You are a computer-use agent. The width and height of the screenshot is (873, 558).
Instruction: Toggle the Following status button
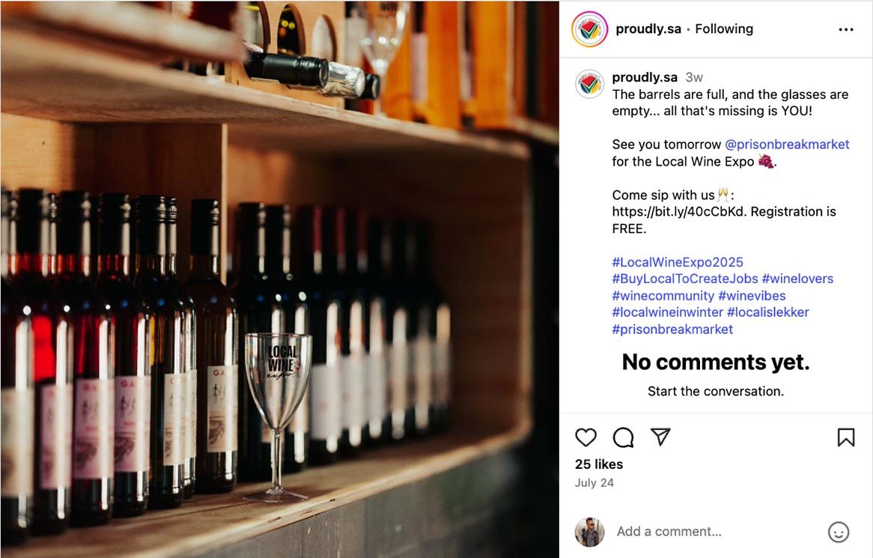pos(724,29)
